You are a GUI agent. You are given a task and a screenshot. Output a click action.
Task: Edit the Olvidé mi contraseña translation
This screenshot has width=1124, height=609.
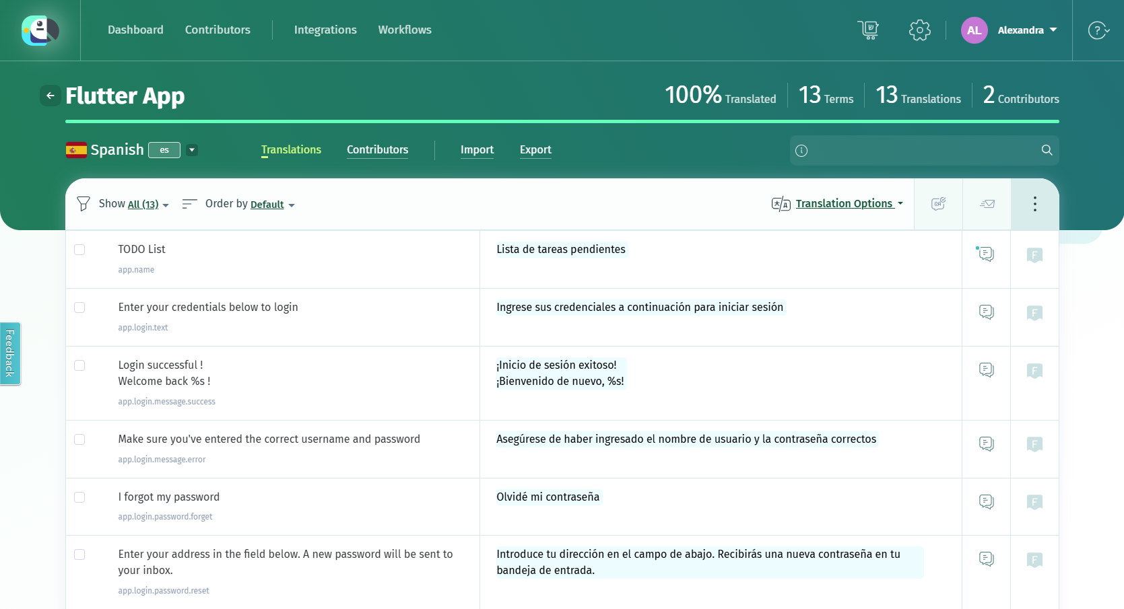[x=548, y=497]
